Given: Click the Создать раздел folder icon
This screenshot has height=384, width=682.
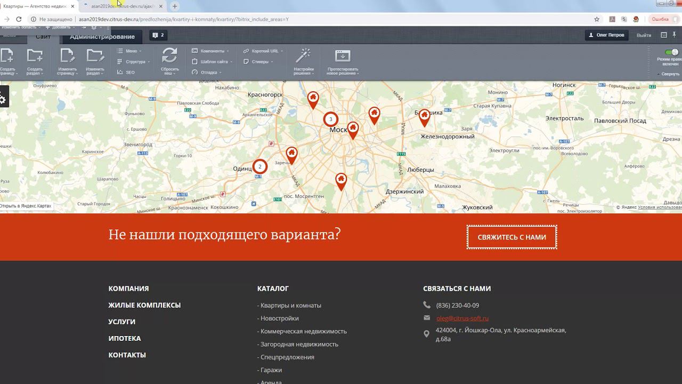Looking at the screenshot, I should (x=35, y=55).
